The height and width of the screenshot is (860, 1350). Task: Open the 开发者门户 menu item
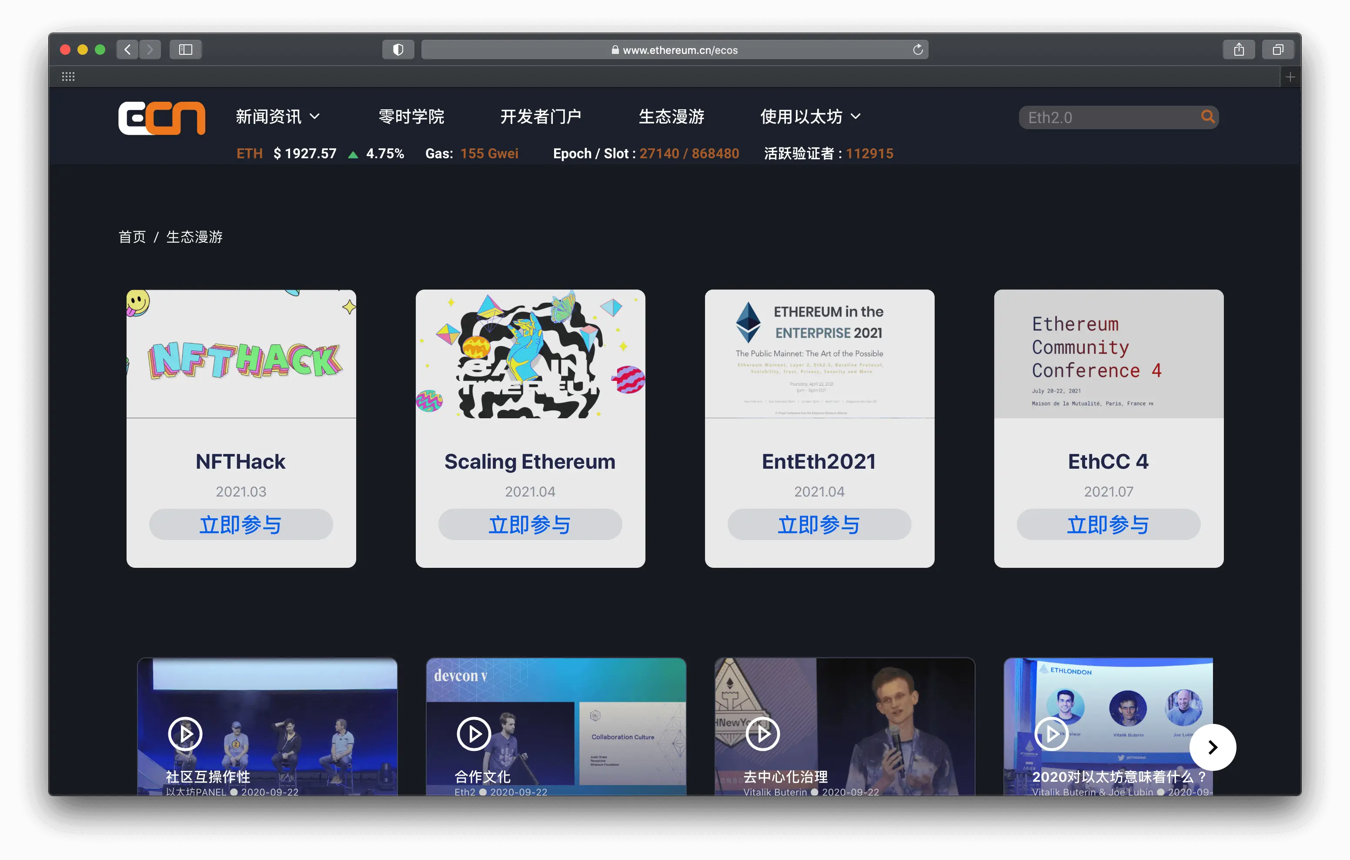pos(541,117)
